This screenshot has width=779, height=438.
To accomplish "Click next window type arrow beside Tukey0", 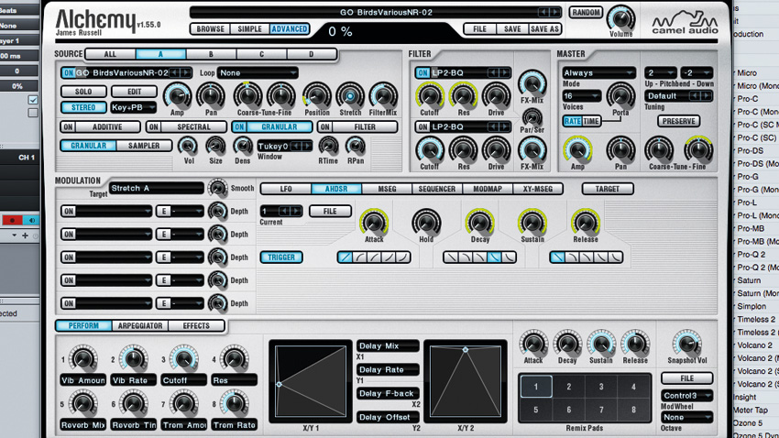I will coord(307,146).
